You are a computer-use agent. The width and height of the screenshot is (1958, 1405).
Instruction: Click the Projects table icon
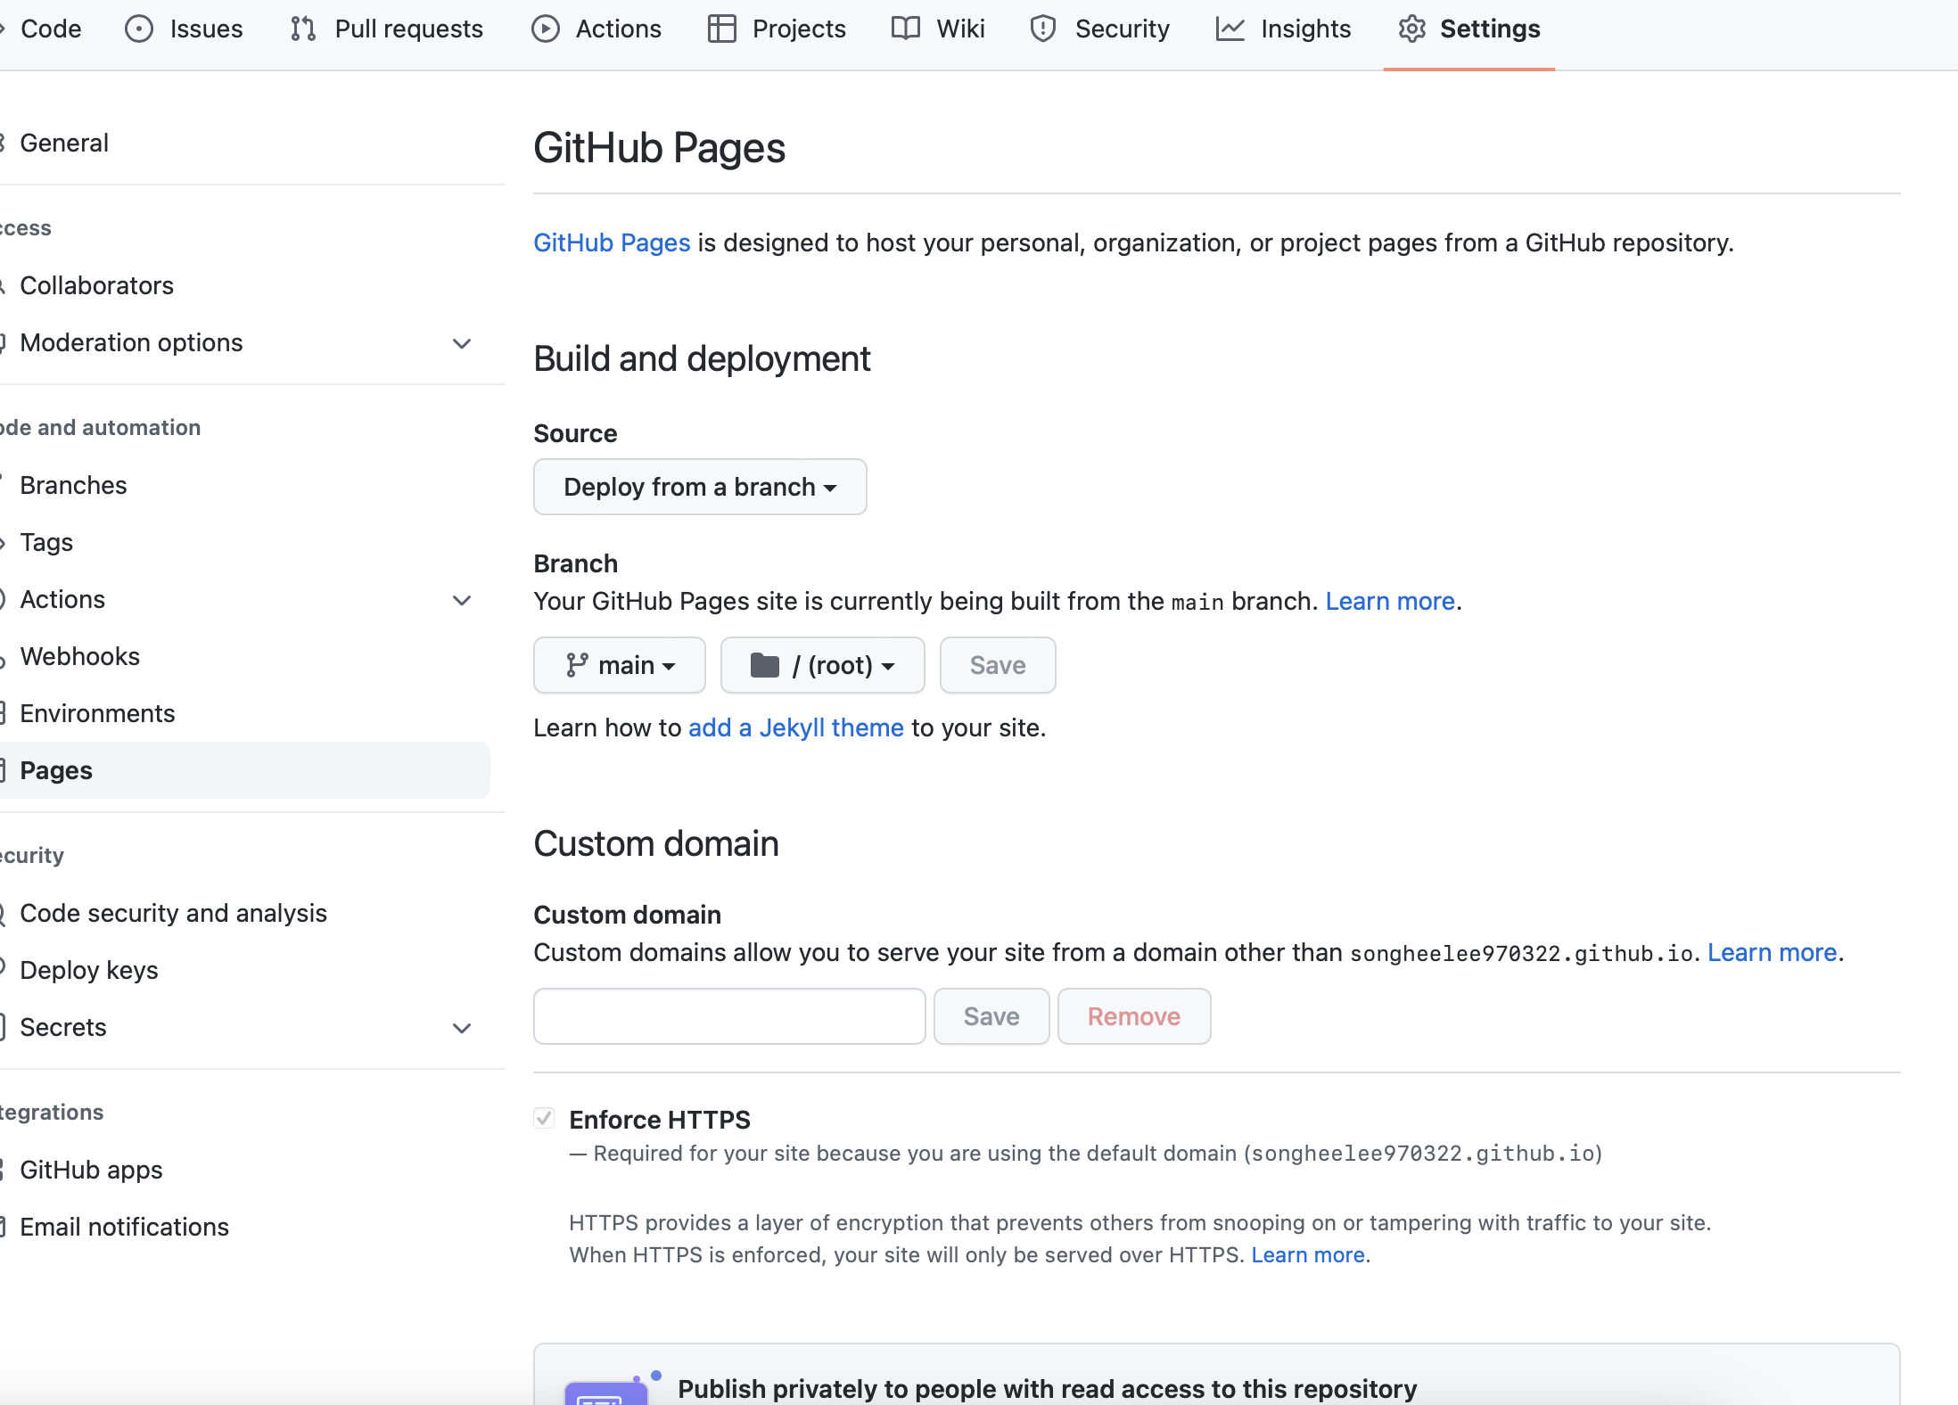tap(722, 29)
